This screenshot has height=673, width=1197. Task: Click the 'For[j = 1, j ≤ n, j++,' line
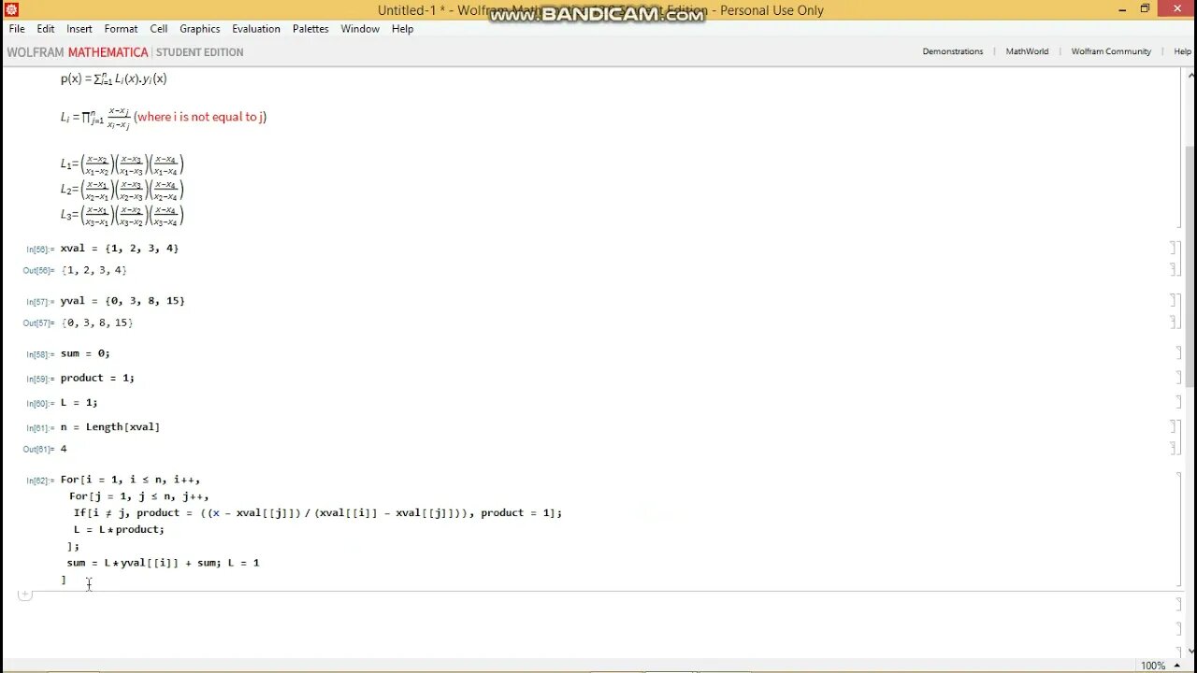coord(139,496)
